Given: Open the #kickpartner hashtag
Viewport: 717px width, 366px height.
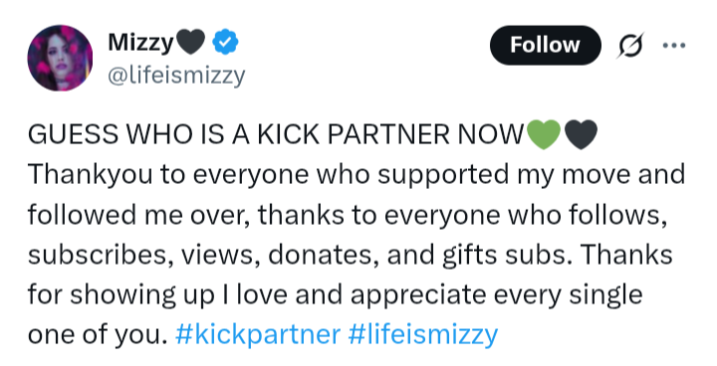Looking at the screenshot, I should pyautogui.click(x=258, y=335).
